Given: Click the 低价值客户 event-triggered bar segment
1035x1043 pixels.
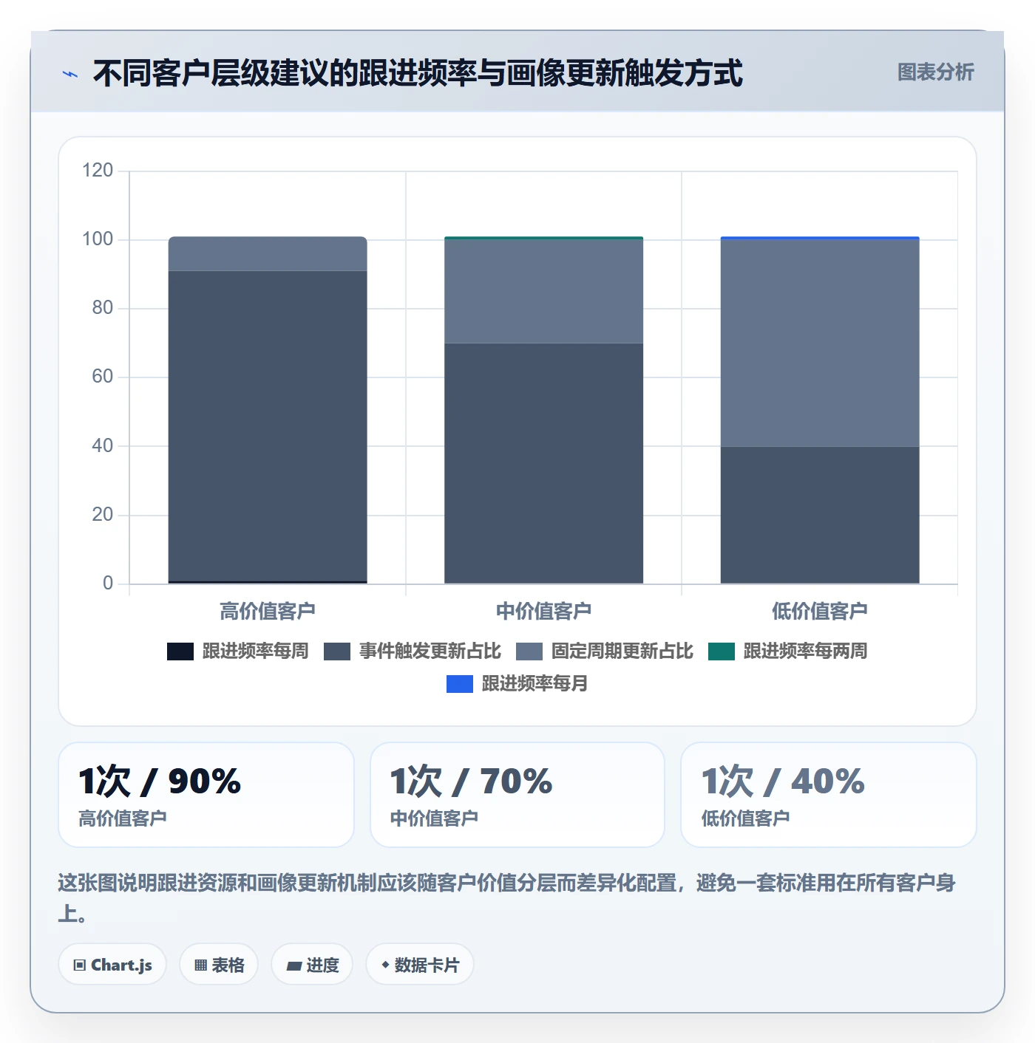Looking at the screenshot, I should coord(820,515).
